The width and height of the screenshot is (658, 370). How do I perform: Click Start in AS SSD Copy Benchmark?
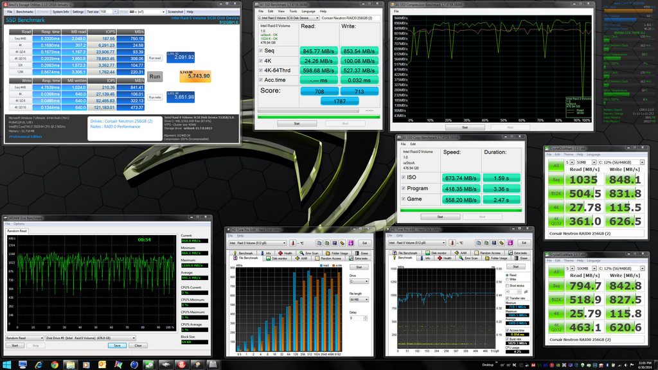tap(440, 217)
